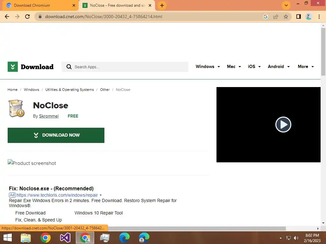Open the Chrome three-dot menu

pos(319,17)
